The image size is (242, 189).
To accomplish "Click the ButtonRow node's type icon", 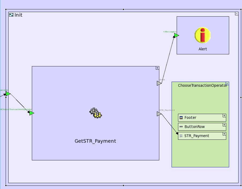I will (x=181, y=127).
